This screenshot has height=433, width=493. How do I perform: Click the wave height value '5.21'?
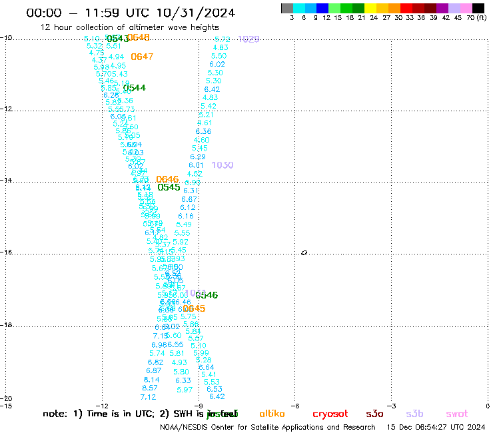coord(206,115)
